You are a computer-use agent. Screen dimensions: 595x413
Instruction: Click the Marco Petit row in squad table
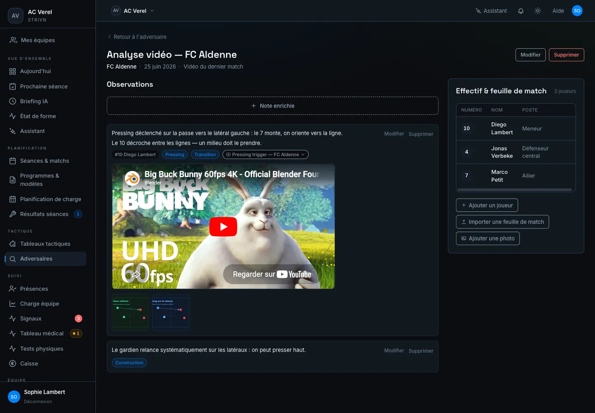[516, 176]
